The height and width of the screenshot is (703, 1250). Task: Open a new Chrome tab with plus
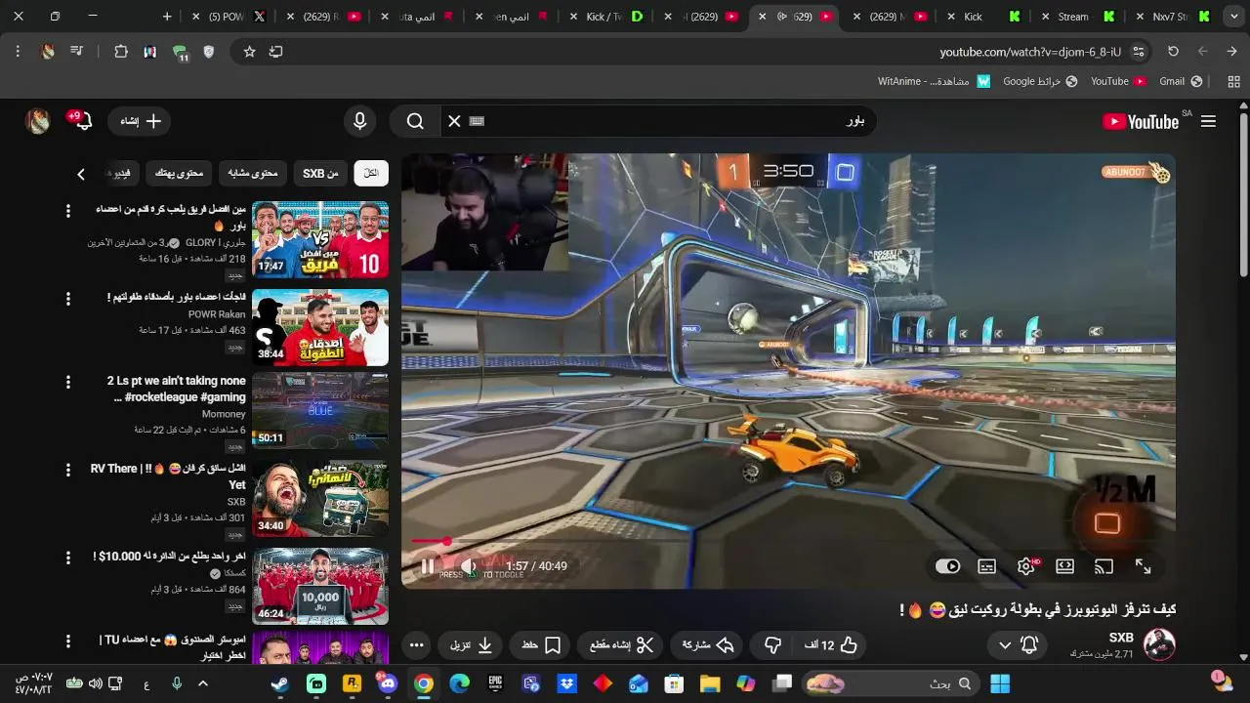coord(167,17)
